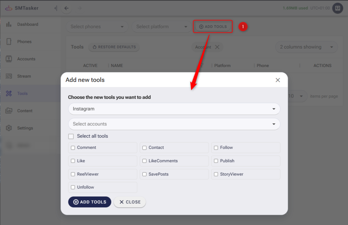Click RESTORE DEFAULTS for Tools
The width and height of the screenshot is (348, 225).
(114, 47)
